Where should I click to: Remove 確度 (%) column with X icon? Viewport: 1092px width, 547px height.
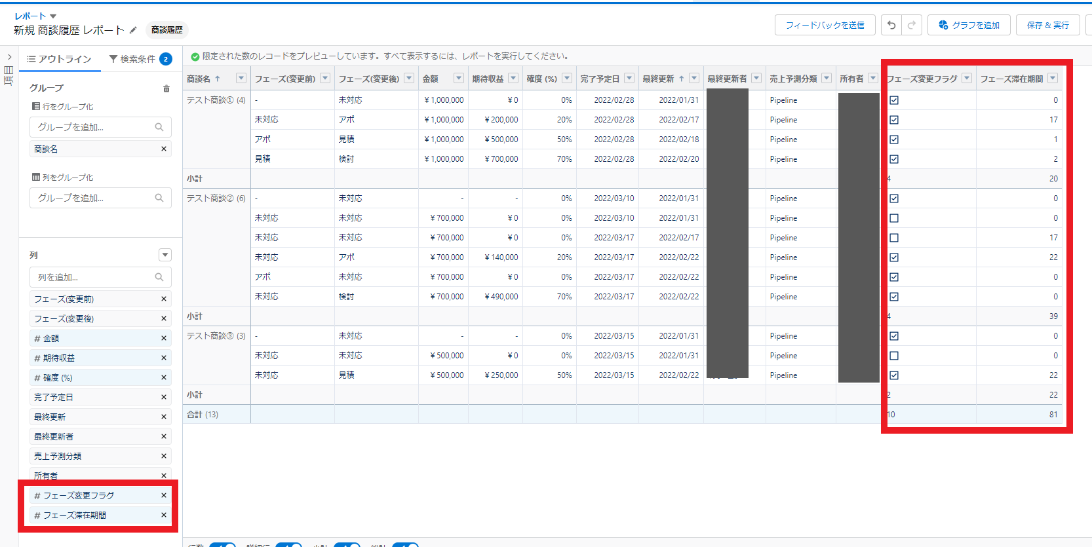pos(164,377)
